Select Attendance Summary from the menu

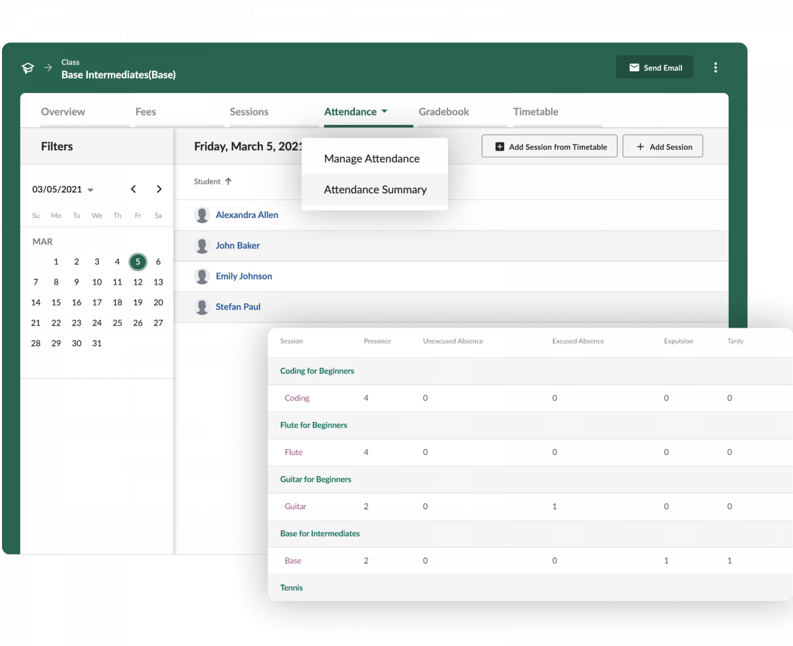click(375, 190)
